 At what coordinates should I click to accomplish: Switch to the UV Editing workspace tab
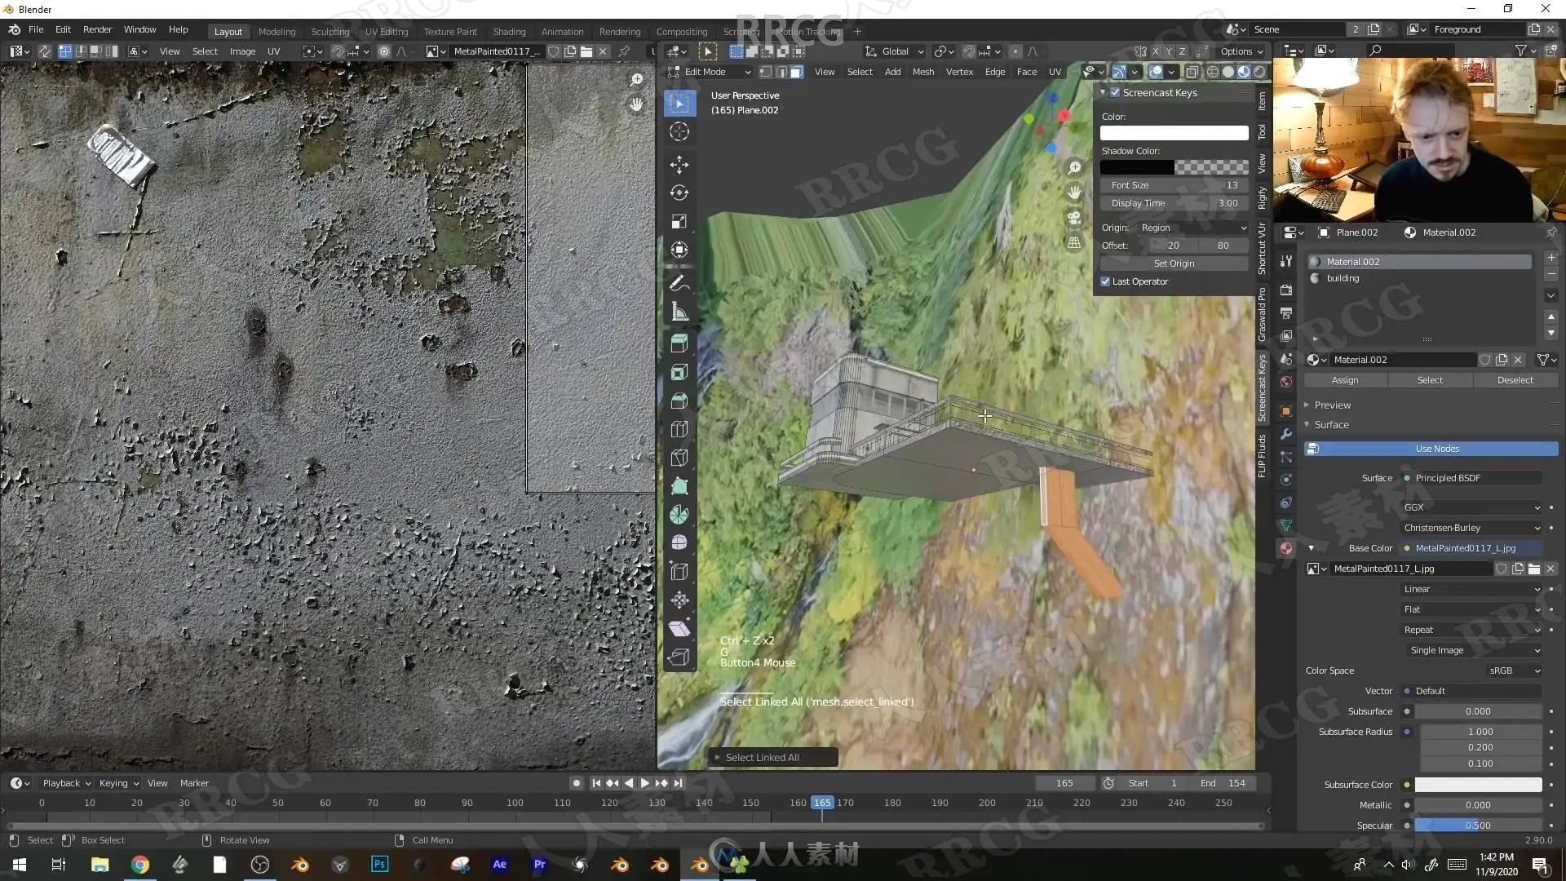coord(386,31)
